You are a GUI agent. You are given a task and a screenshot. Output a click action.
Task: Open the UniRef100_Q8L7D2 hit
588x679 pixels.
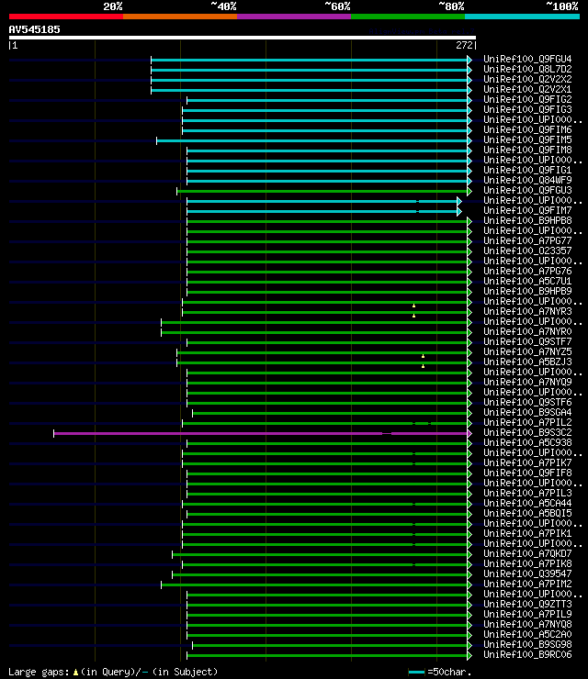527,70
